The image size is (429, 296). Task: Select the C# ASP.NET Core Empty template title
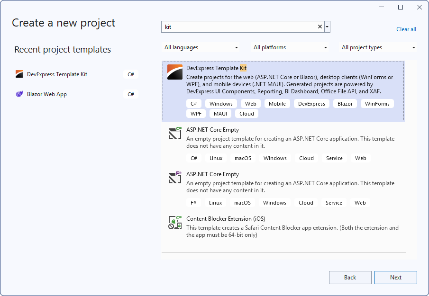tap(212, 130)
